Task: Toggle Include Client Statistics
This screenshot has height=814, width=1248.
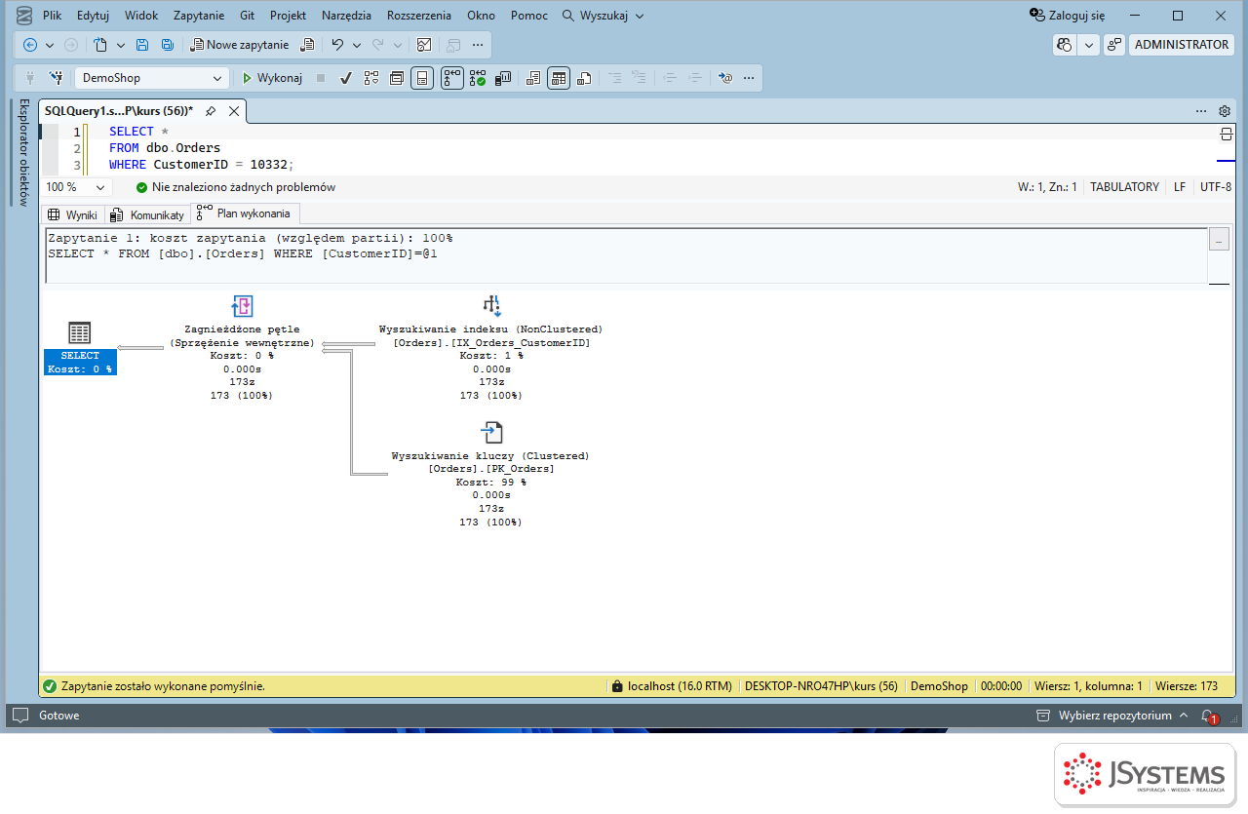Action: pyautogui.click(x=503, y=78)
